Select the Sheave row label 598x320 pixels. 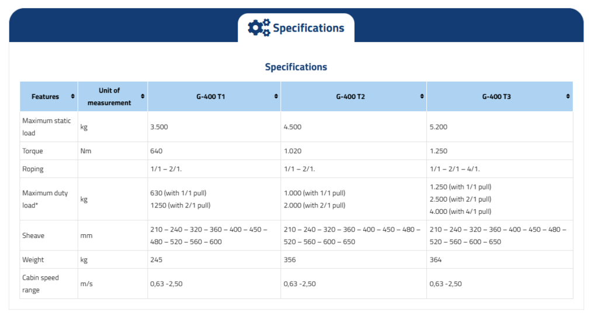pos(33,235)
